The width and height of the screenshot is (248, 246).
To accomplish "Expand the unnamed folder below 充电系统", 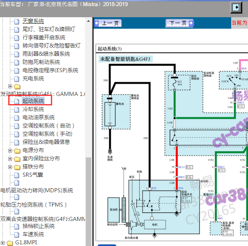I will (x=10, y=87).
